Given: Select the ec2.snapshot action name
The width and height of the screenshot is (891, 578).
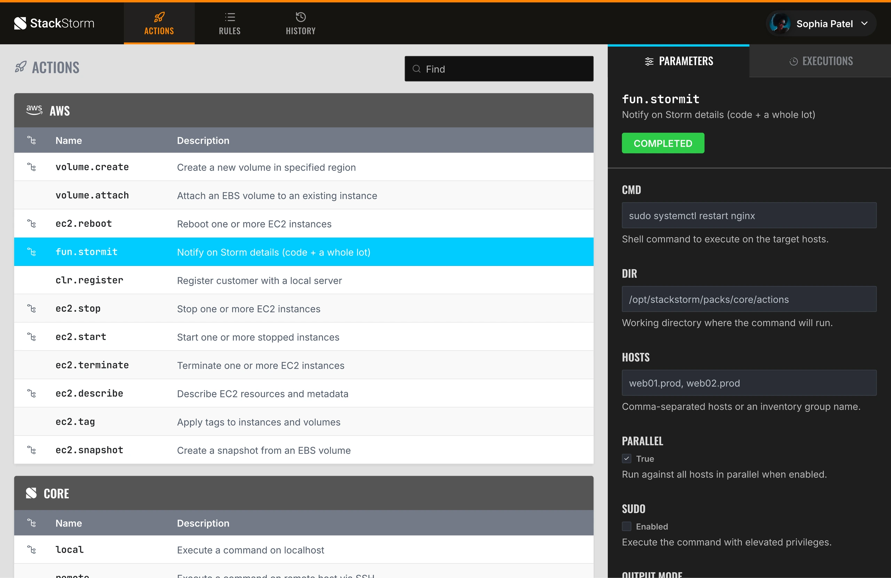Looking at the screenshot, I should (89, 450).
